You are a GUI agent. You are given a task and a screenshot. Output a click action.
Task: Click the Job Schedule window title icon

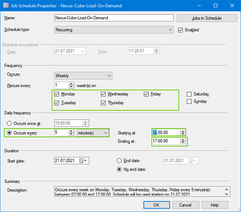tap(6, 5)
